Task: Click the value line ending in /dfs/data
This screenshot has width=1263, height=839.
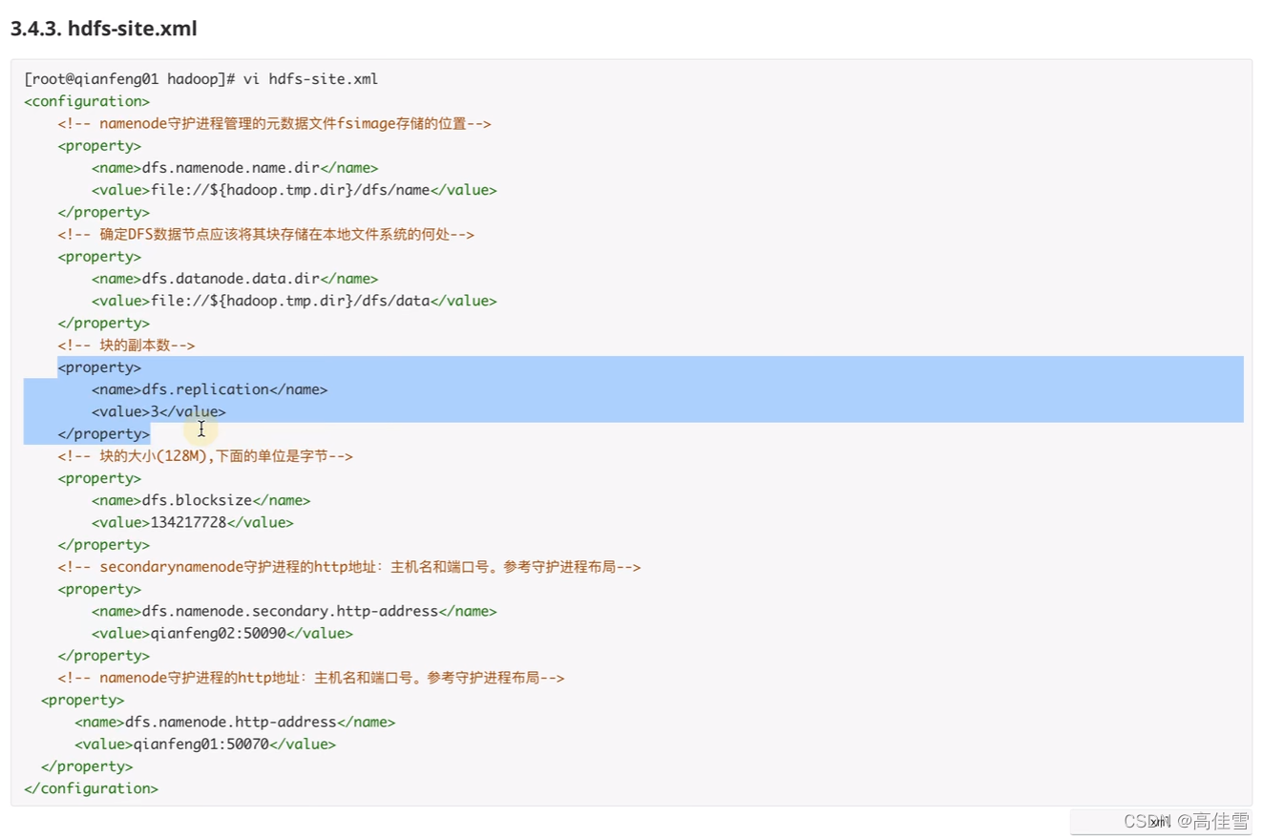Action: coord(294,301)
